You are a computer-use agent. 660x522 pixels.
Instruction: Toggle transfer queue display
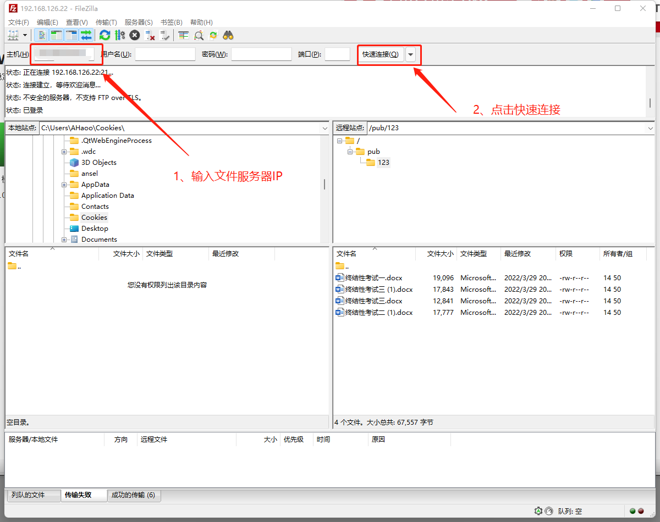[86, 35]
